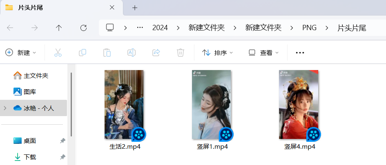The width and height of the screenshot is (386, 165).
Task: Open the 排序 (Sort) dropdown
Action: click(217, 53)
